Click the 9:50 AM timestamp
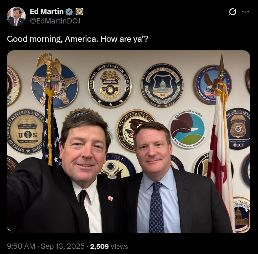The image size is (258, 254). (21, 246)
